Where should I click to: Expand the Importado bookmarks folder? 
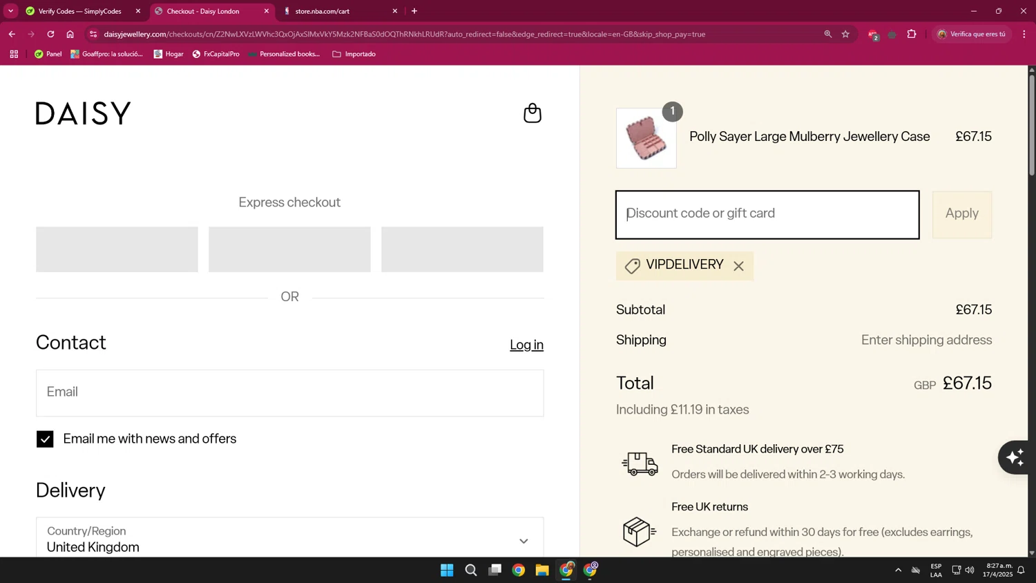[354, 54]
